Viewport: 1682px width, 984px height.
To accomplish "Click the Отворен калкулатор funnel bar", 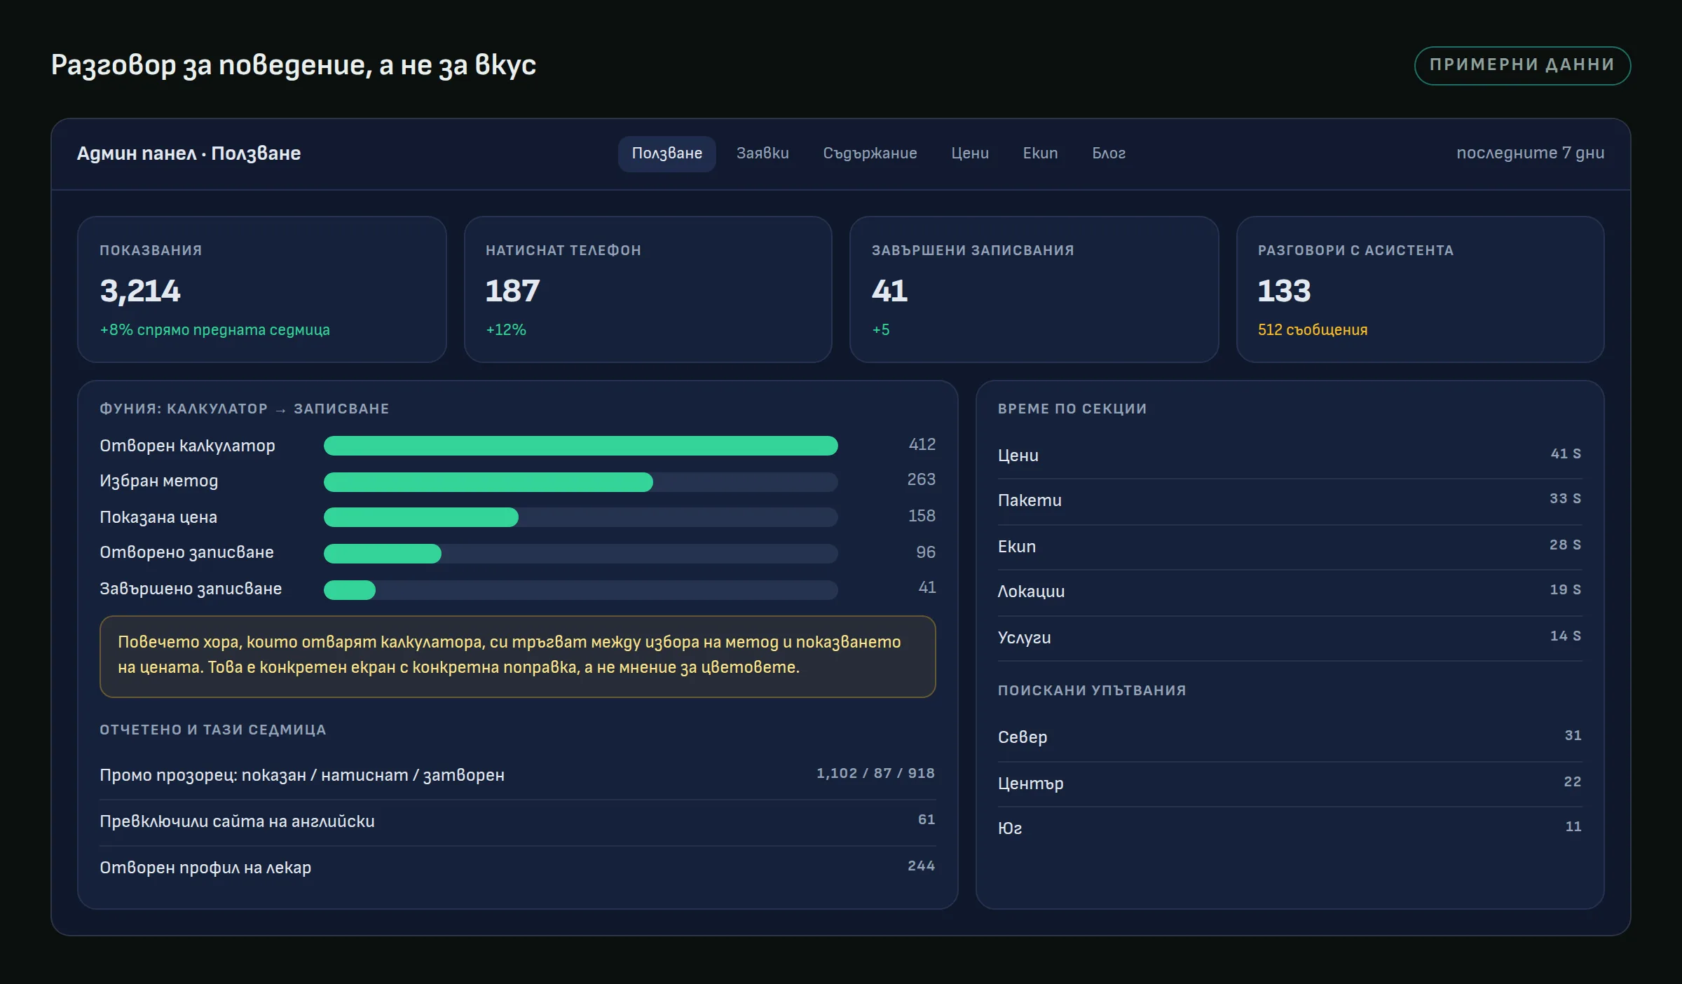I will 580,446.
